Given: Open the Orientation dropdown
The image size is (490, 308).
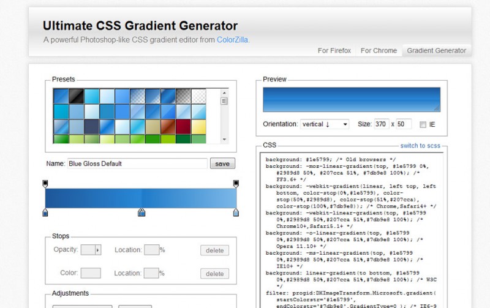Looking at the screenshot, I should [x=324, y=124].
